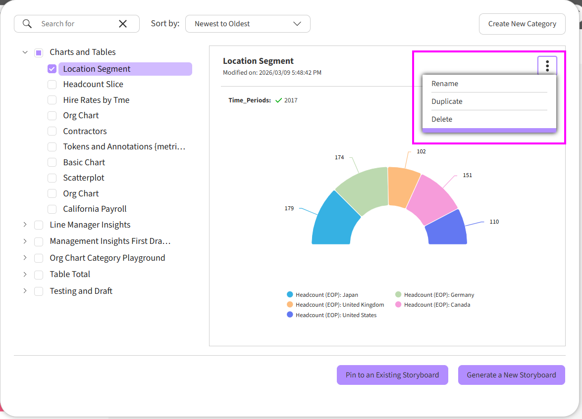Expand the Line Manager Insights category
Screen dimensions: 582x419
25,225
